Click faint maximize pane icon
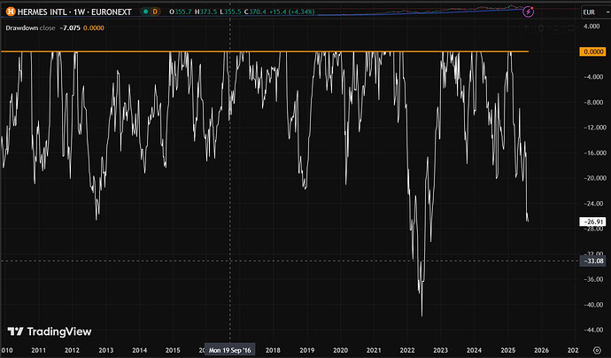611x358 pixels. pyautogui.click(x=570, y=28)
